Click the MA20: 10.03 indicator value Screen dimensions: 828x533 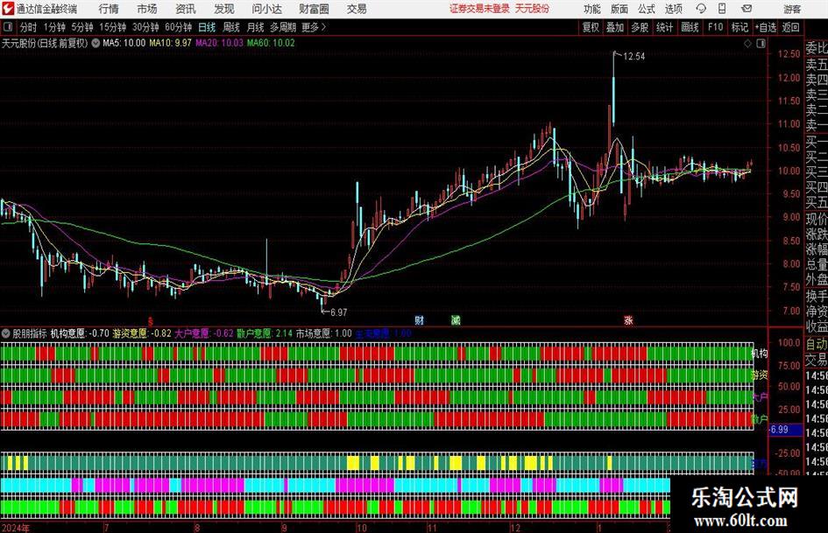(x=219, y=43)
